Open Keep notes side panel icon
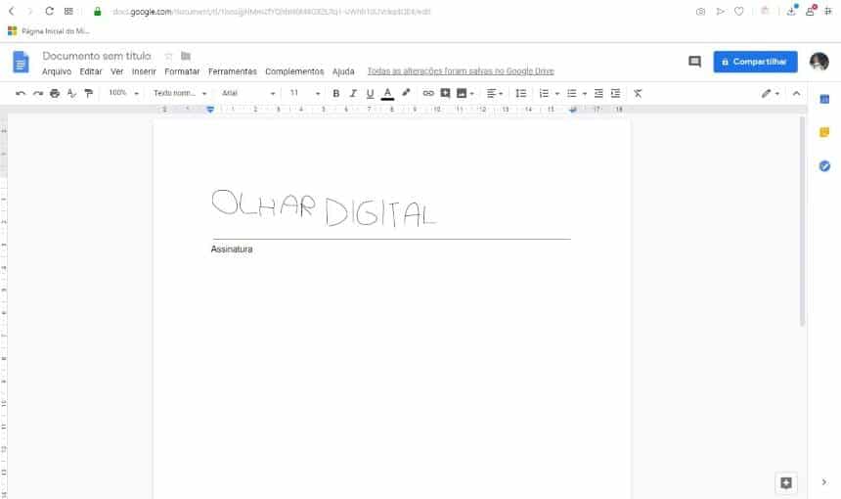 (x=824, y=132)
